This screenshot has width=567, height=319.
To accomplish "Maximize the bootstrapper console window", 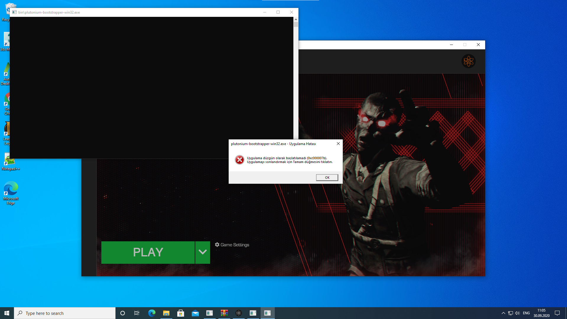I will point(278,12).
